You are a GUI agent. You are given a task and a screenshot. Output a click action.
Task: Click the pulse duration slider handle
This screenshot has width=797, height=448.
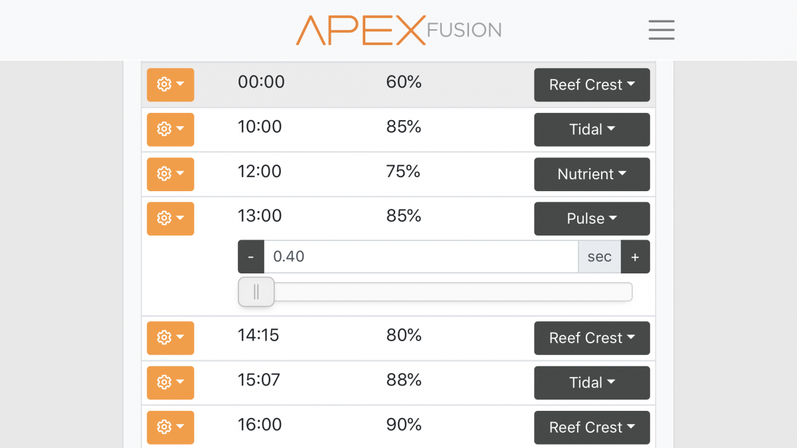[256, 292]
